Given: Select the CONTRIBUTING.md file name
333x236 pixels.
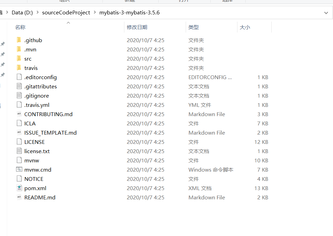Looking at the screenshot, I should [x=48, y=114].
